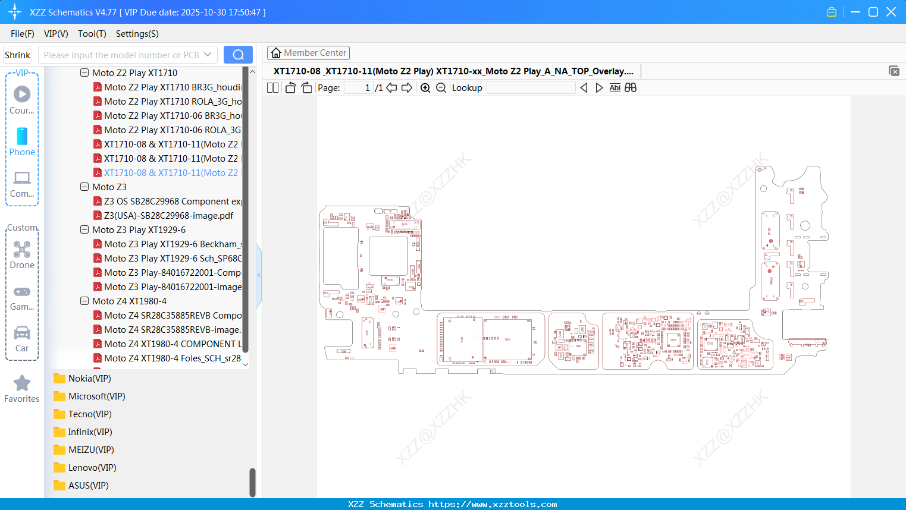This screenshot has height=510, width=906.
Task: Click the brand folder list scrollbar
Action: (252, 482)
